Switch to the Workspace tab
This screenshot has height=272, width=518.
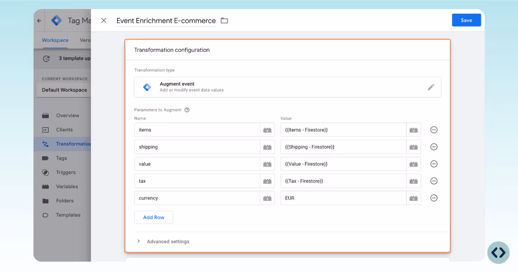tap(55, 40)
